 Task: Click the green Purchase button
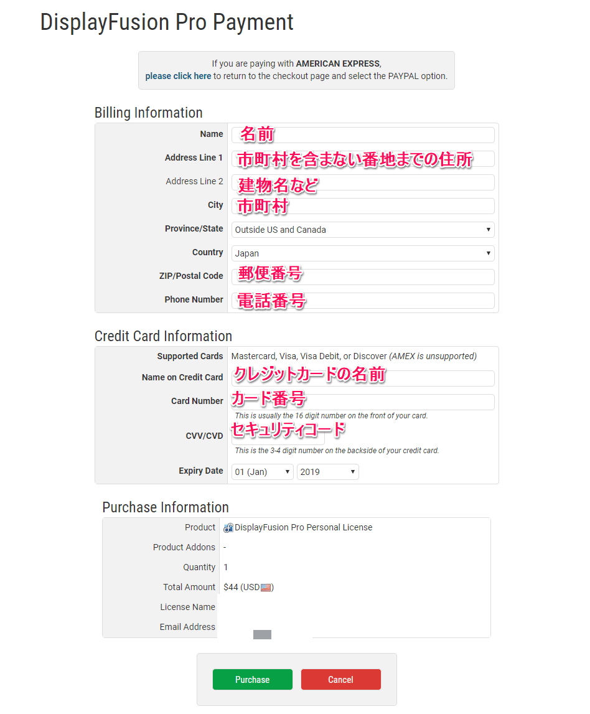(x=253, y=679)
